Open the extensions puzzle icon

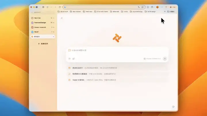point(152,7)
